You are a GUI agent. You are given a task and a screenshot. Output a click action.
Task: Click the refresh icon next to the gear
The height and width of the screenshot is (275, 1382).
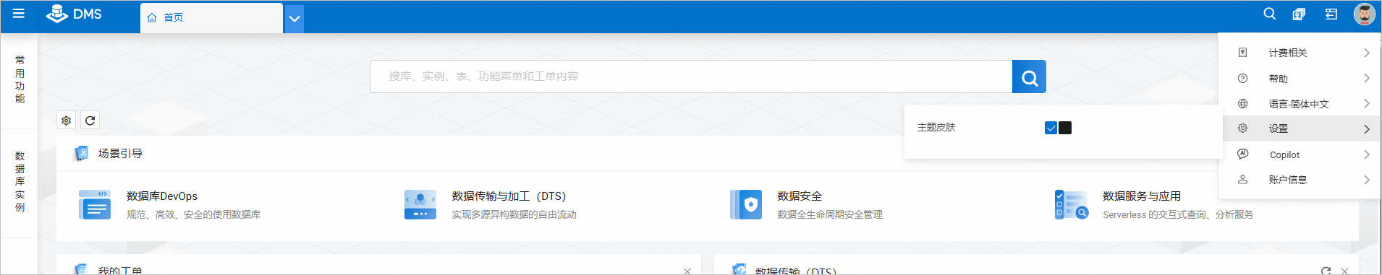coord(90,121)
